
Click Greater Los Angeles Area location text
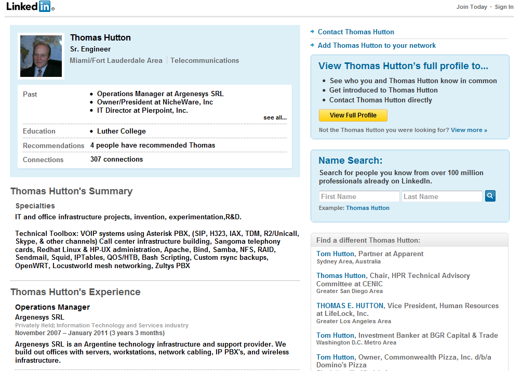354,321
